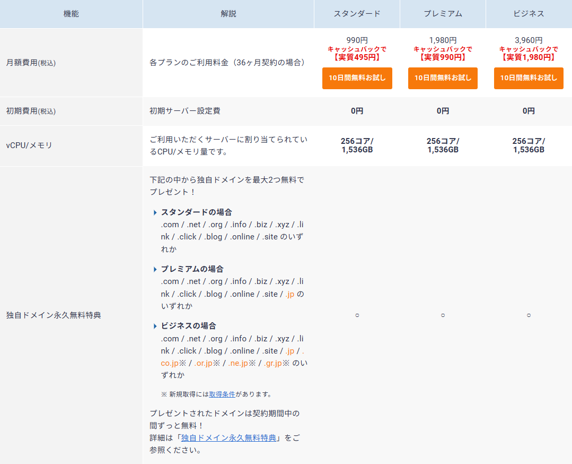Click the triangle marker beside スタンダードの場合
This screenshot has height=464, width=572.
(x=155, y=212)
